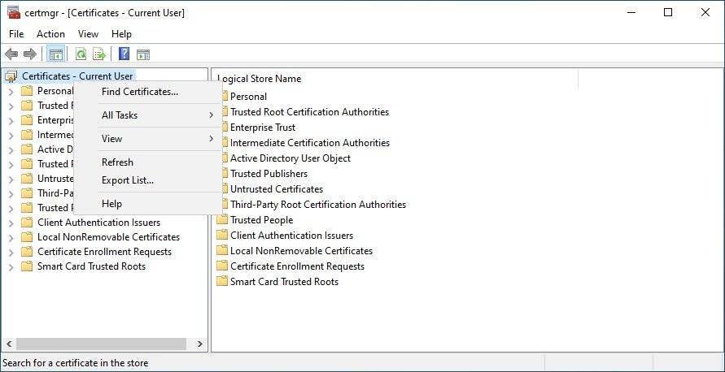Toggle the Show/Hide Action Pane icon
Image resolution: width=725 pixels, height=372 pixels.
tap(143, 54)
